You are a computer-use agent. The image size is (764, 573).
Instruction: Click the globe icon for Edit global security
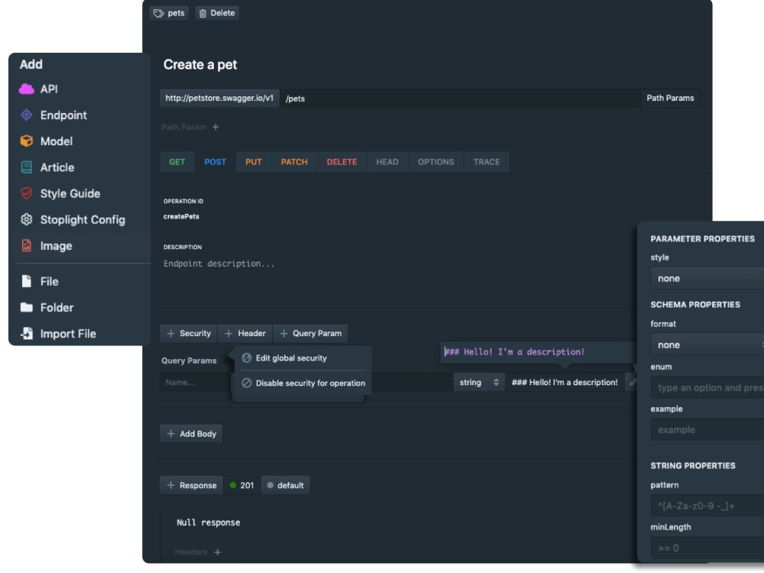[x=247, y=358]
